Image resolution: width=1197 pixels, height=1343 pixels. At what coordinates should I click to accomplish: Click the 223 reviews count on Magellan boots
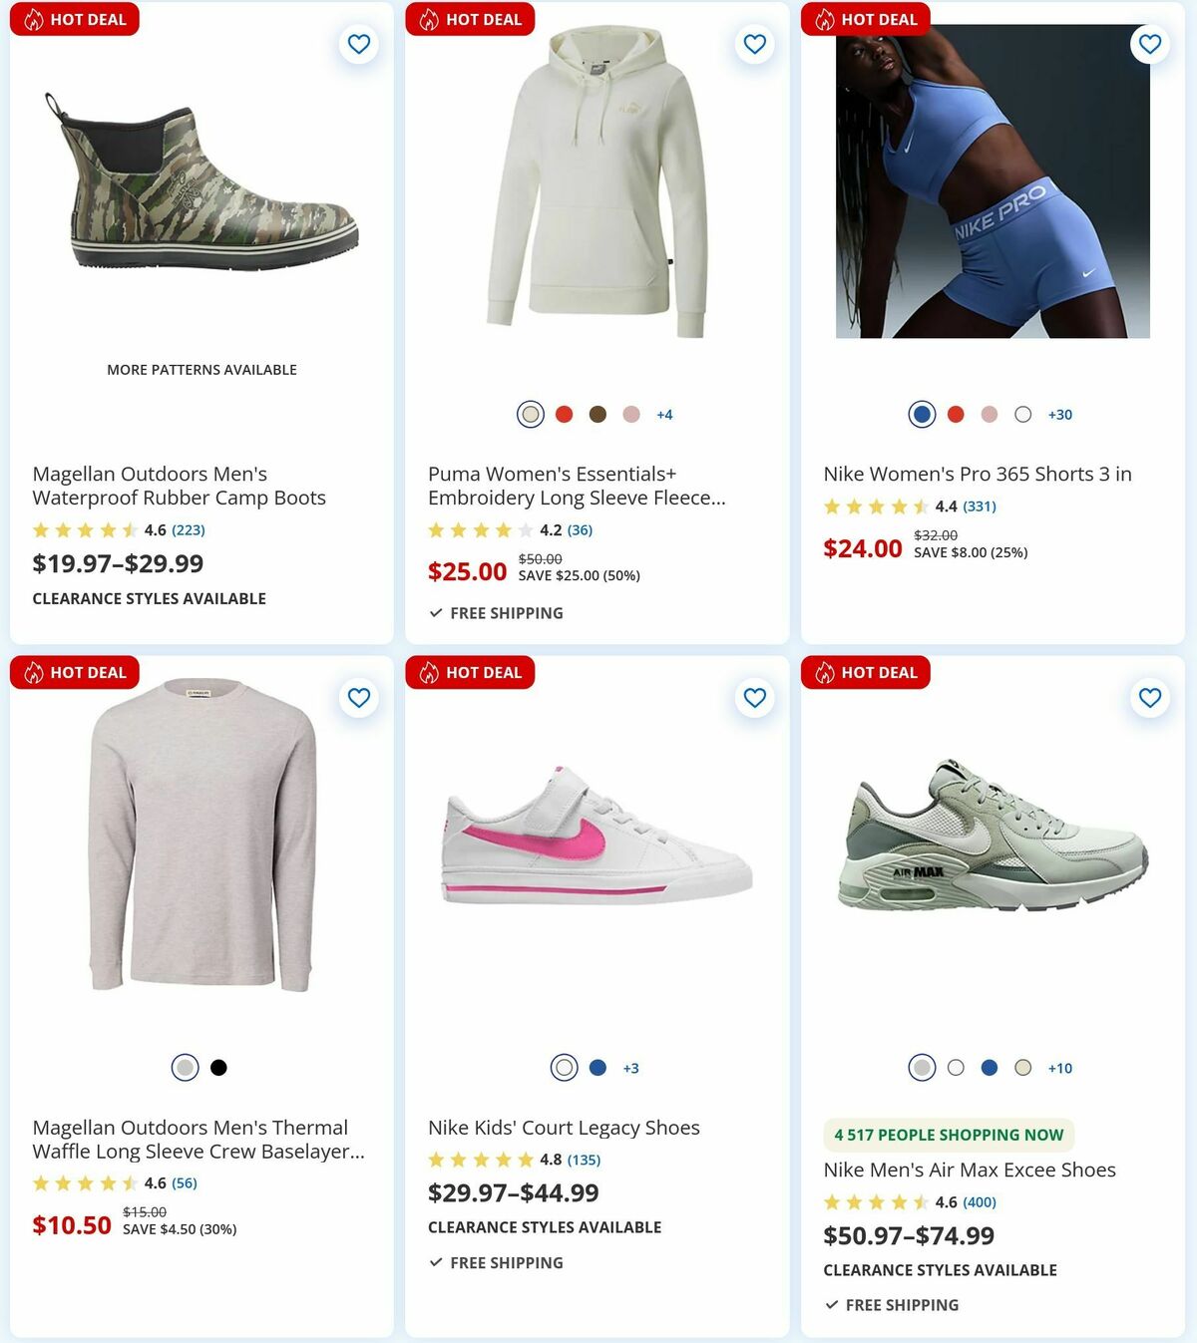point(187,529)
